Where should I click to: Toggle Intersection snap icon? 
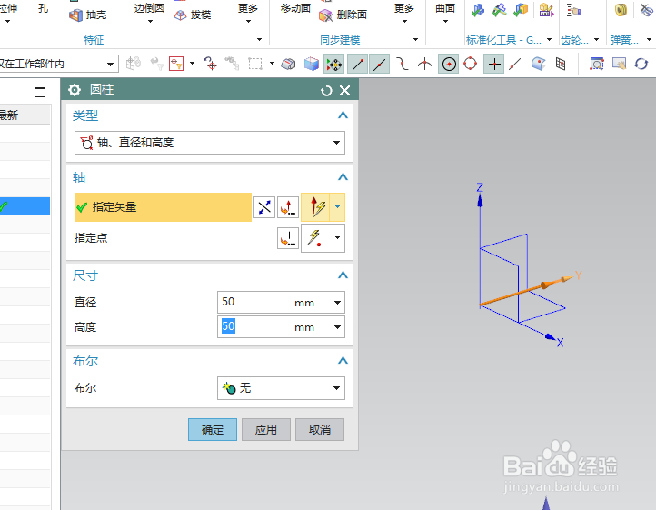tap(424, 64)
